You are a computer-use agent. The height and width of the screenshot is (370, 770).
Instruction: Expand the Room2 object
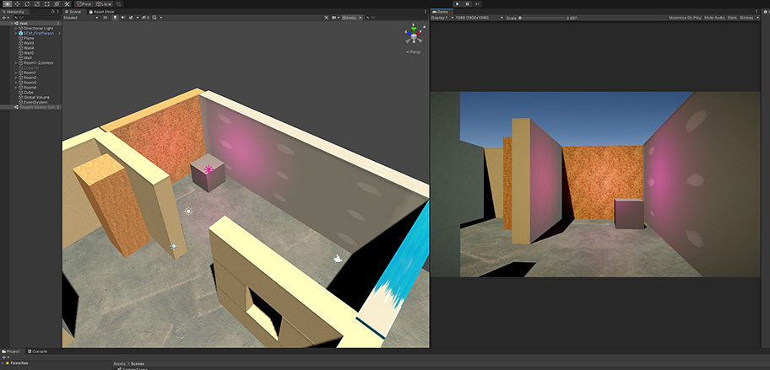coord(16,78)
